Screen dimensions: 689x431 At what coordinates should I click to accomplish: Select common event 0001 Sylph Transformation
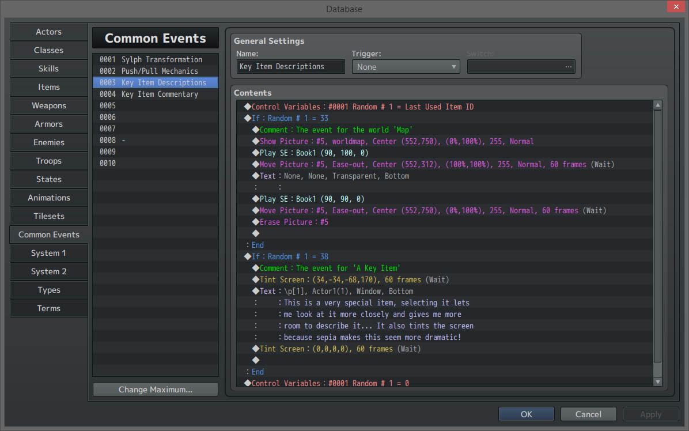156,60
